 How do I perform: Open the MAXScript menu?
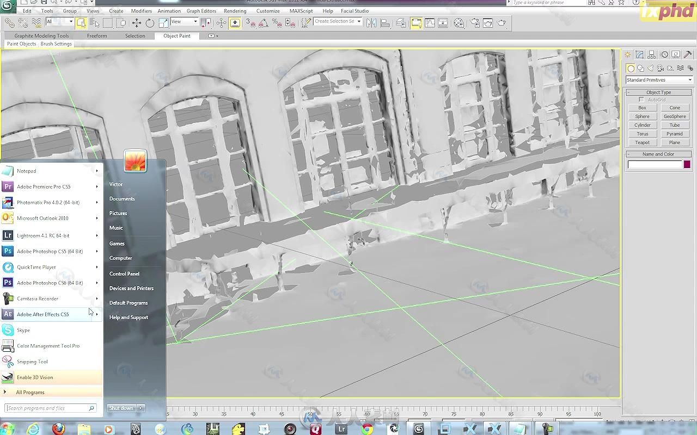(x=301, y=11)
